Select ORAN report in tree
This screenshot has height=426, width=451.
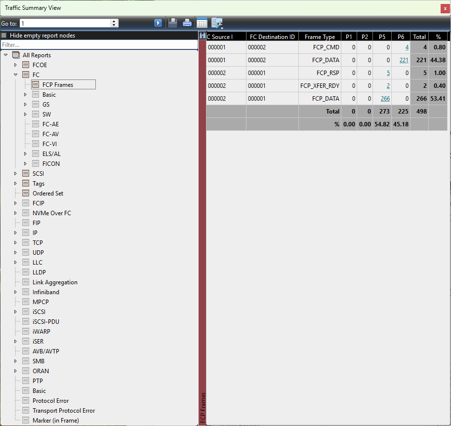coord(41,371)
